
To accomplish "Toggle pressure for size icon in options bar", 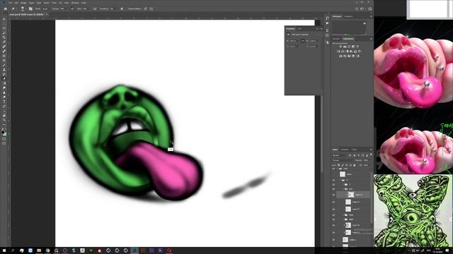I will (x=145, y=8).
